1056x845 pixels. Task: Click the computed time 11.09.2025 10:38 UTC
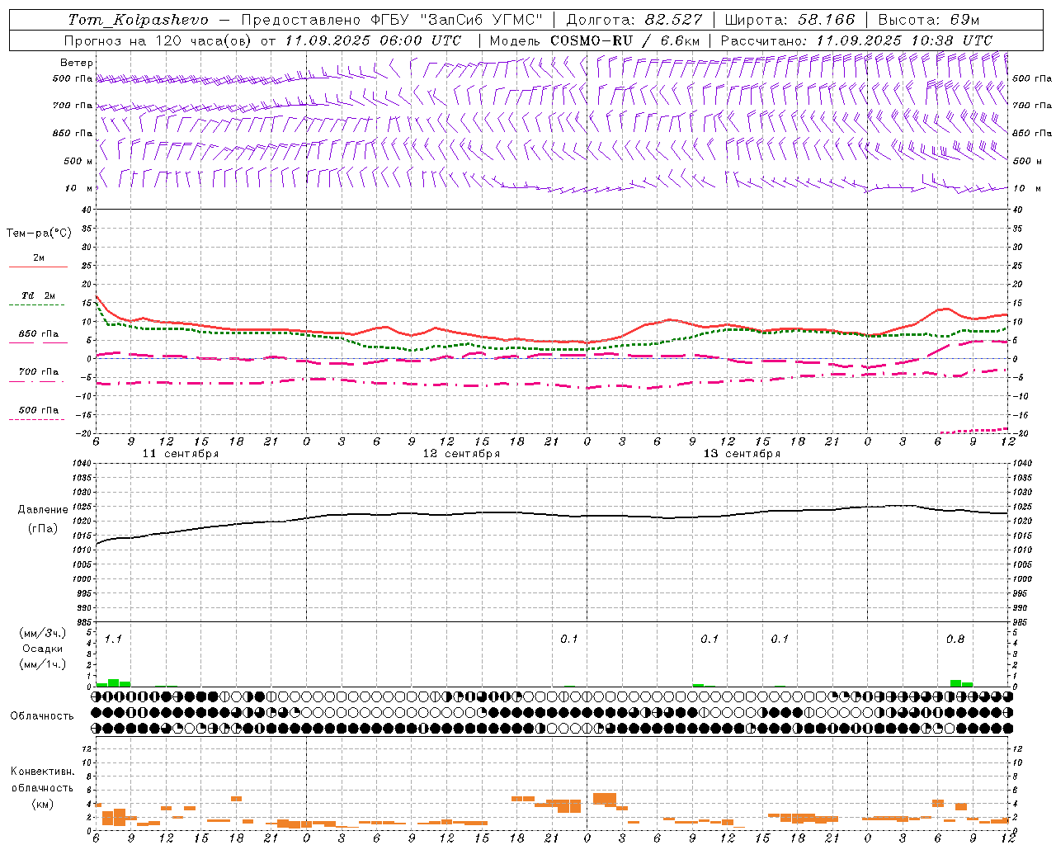point(904,40)
